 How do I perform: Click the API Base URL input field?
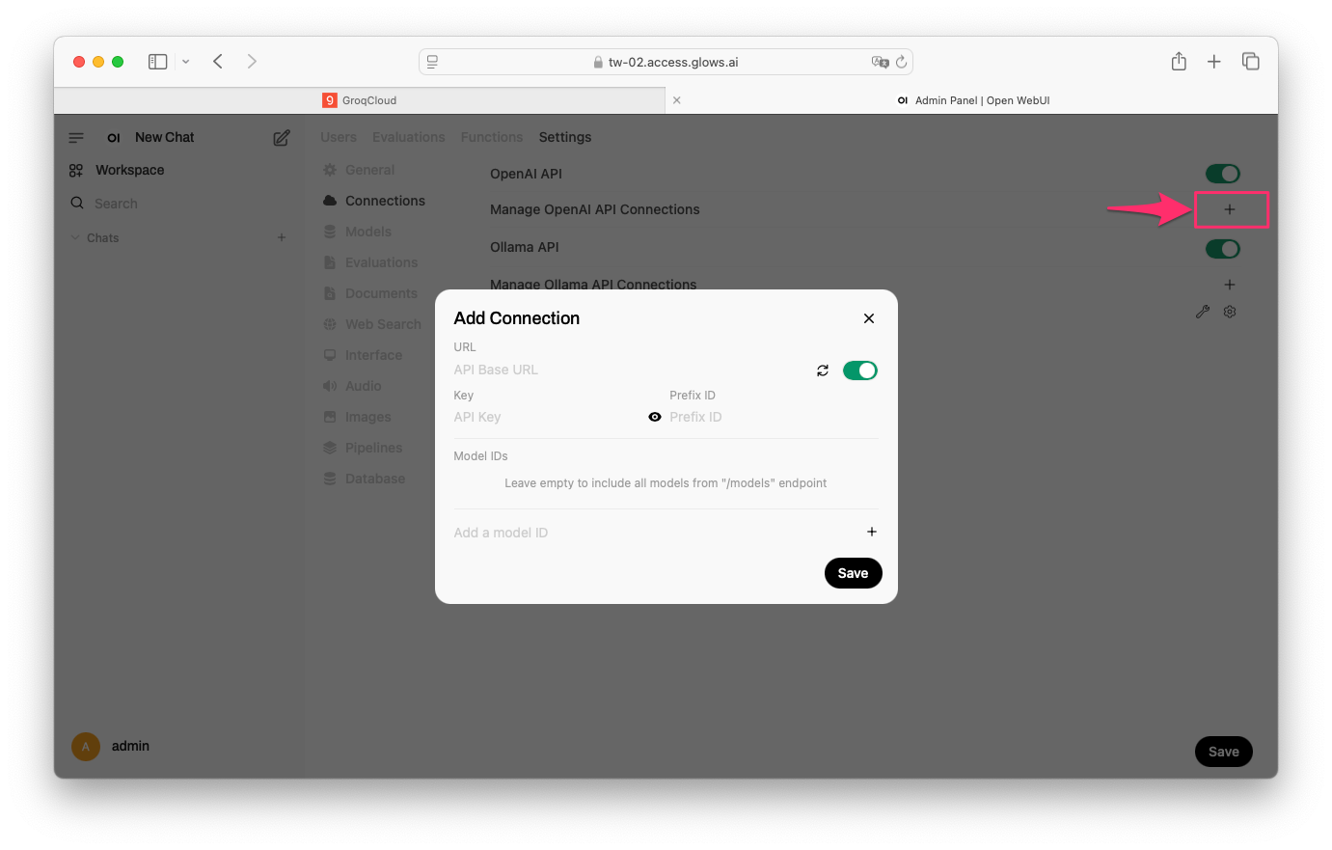coord(631,370)
